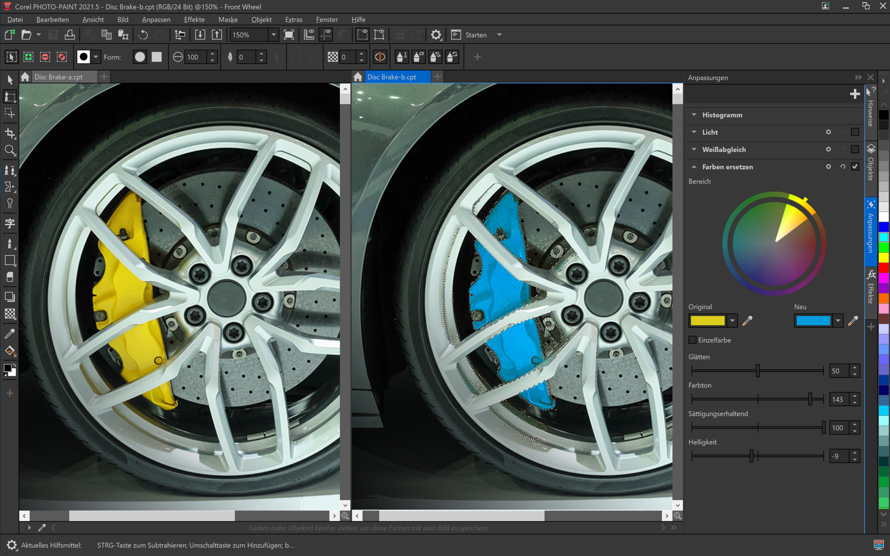The width and height of the screenshot is (890, 556).
Task: Expand the Histogramm section
Action: pyautogui.click(x=694, y=115)
